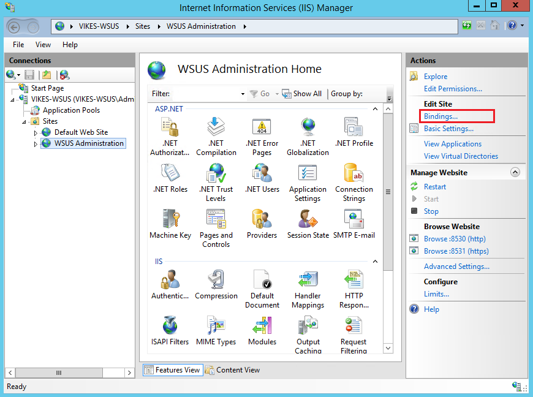Image resolution: width=533 pixels, height=397 pixels.
Task: Click Restart under Manage Website
Action: coord(435,187)
